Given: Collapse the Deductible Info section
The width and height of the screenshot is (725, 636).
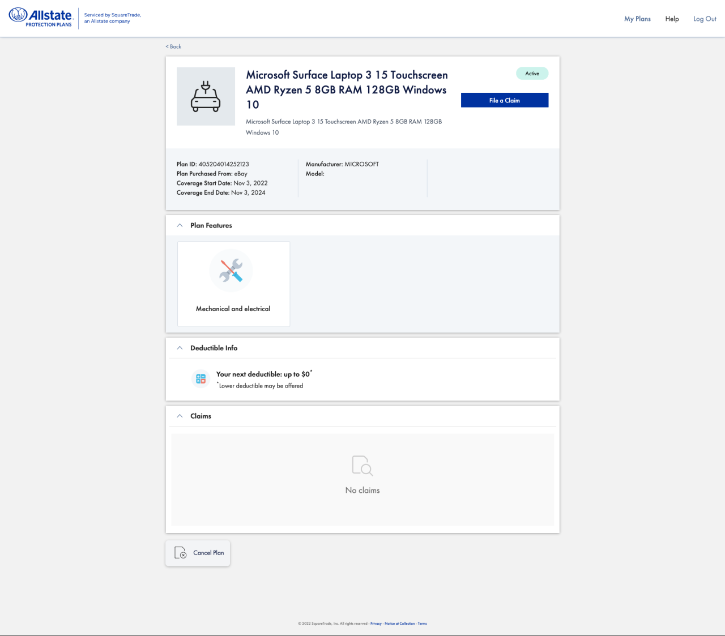Looking at the screenshot, I should [x=180, y=347].
